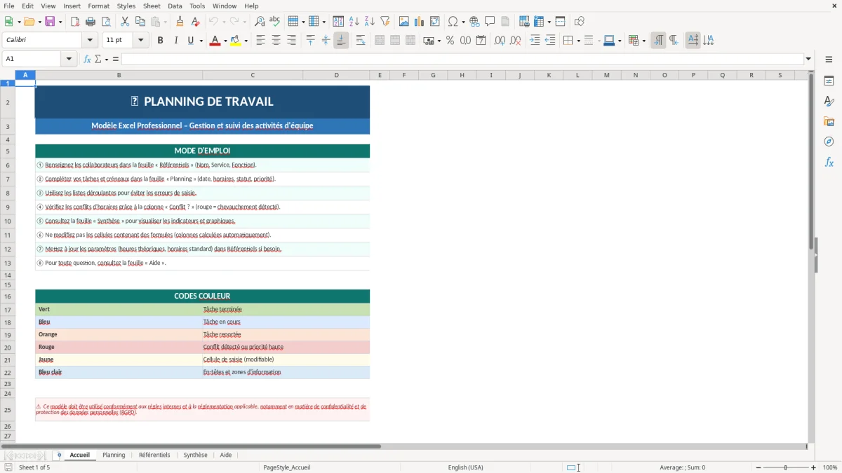
Task: Switch to Aide sheet tab
Action: point(226,455)
